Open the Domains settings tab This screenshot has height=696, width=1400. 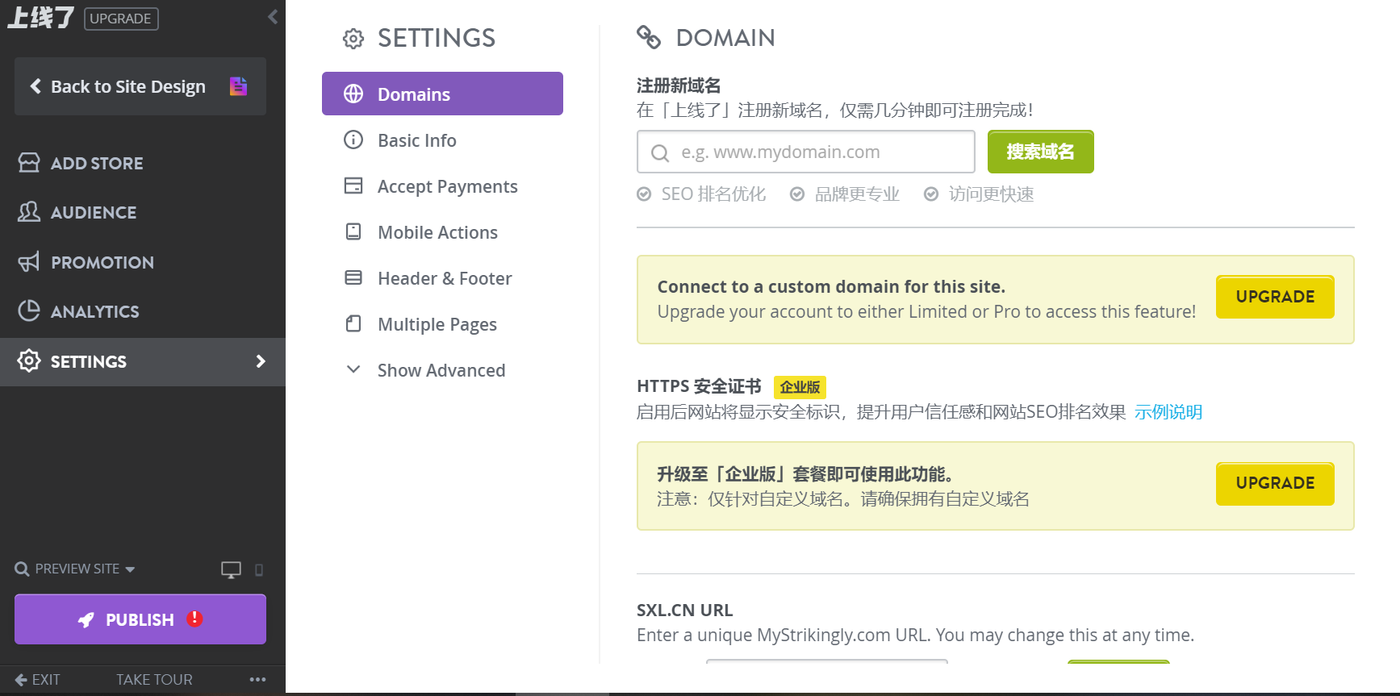442,94
